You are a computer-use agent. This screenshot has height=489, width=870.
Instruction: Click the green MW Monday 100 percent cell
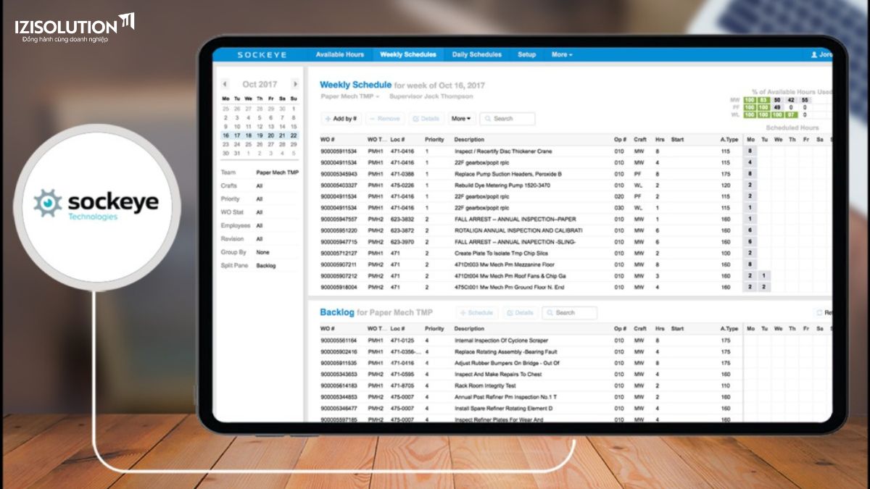747,100
